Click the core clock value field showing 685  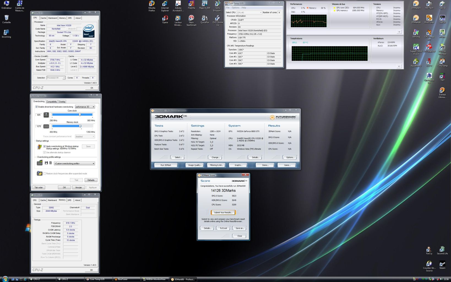tap(39, 115)
